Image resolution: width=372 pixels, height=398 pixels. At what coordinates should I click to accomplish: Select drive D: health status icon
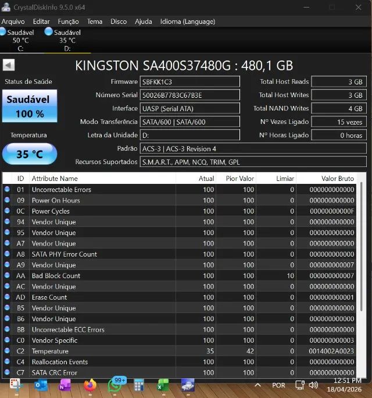(x=48, y=31)
